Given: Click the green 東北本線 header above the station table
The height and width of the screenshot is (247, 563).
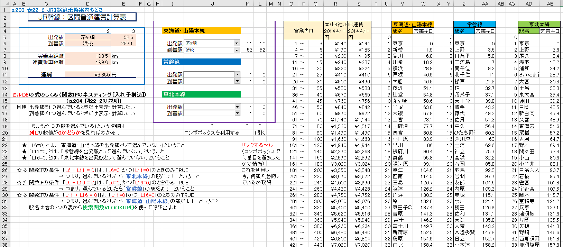Looking at the screenshot, I should click(x=539, y=25).
